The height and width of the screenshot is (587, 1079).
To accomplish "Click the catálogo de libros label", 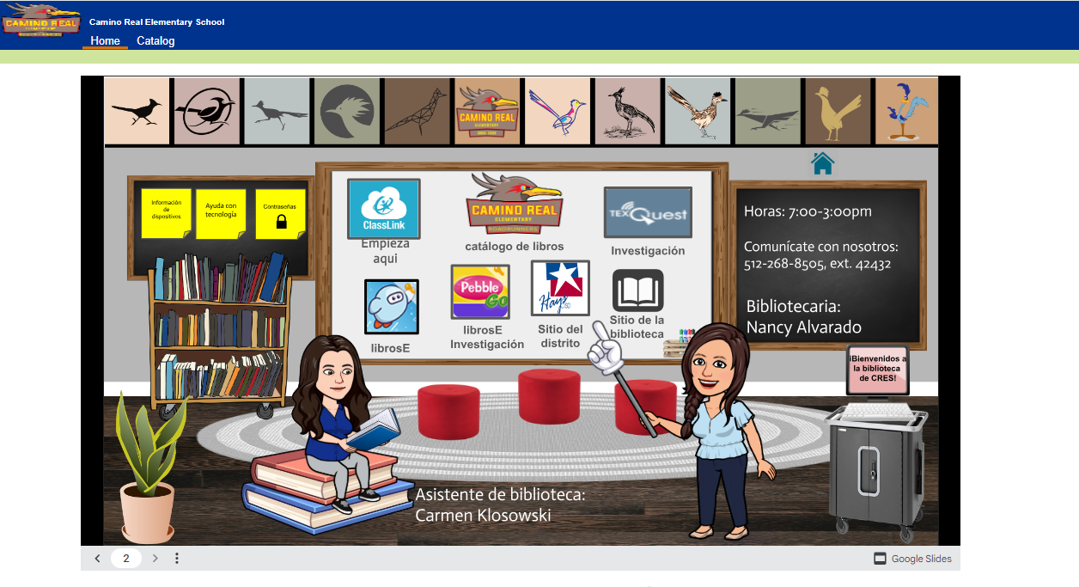I will [515, 247].
